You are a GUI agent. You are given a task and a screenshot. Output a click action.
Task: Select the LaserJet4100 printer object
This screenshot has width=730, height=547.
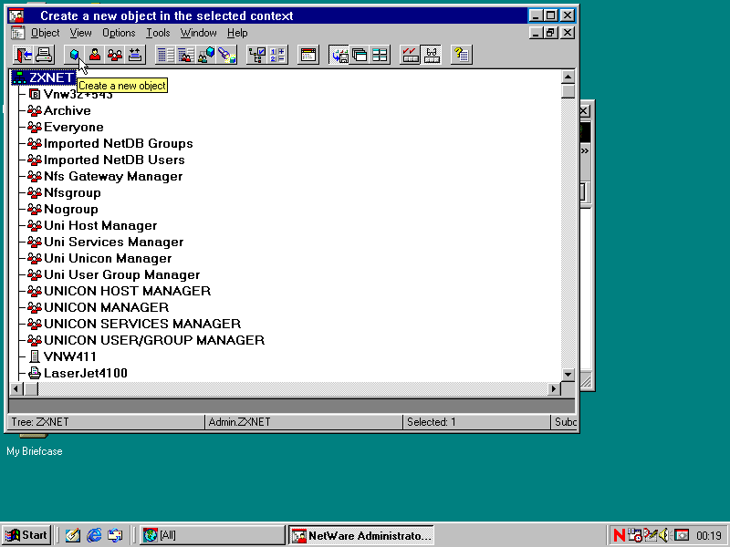point(78,373)
